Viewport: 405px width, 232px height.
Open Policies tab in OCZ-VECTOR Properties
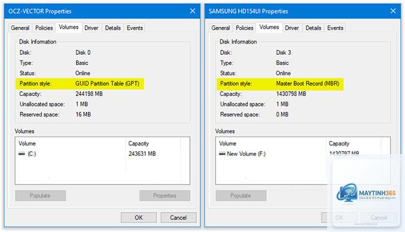tap(44, 27)
